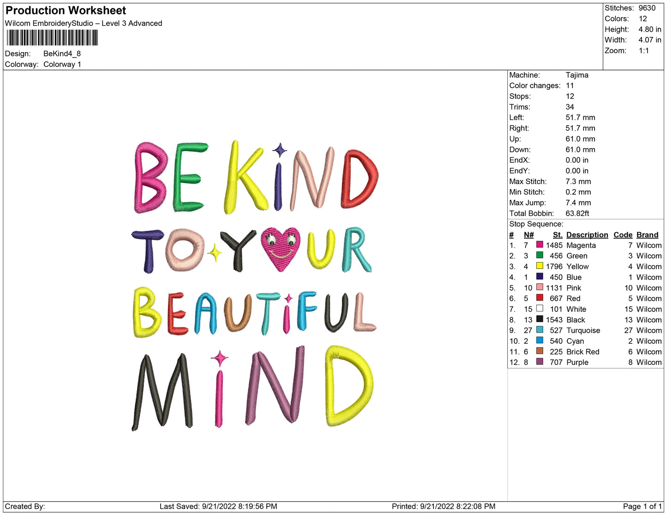Click the "Created By:" footer label
The width and height of the screenshot is (667, 513).
point(25,507)
